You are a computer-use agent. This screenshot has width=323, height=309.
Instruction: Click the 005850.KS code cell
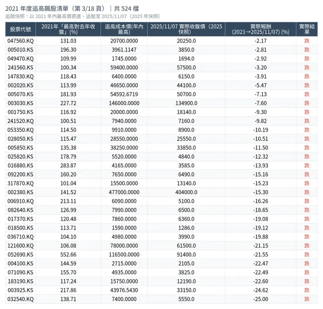(21, 147)
